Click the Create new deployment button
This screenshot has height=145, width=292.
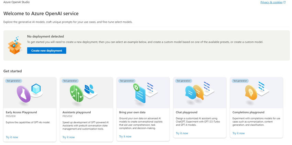46,51
